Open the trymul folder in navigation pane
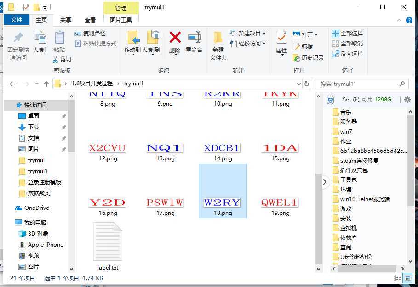 tap(36, 160)
